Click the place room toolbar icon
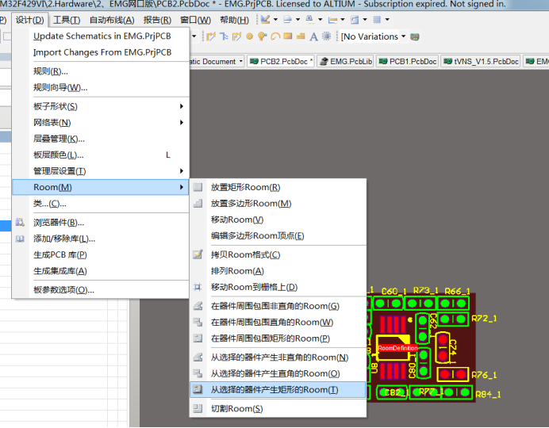The height and width of the screenshot is (428, 549). point(355,20)
